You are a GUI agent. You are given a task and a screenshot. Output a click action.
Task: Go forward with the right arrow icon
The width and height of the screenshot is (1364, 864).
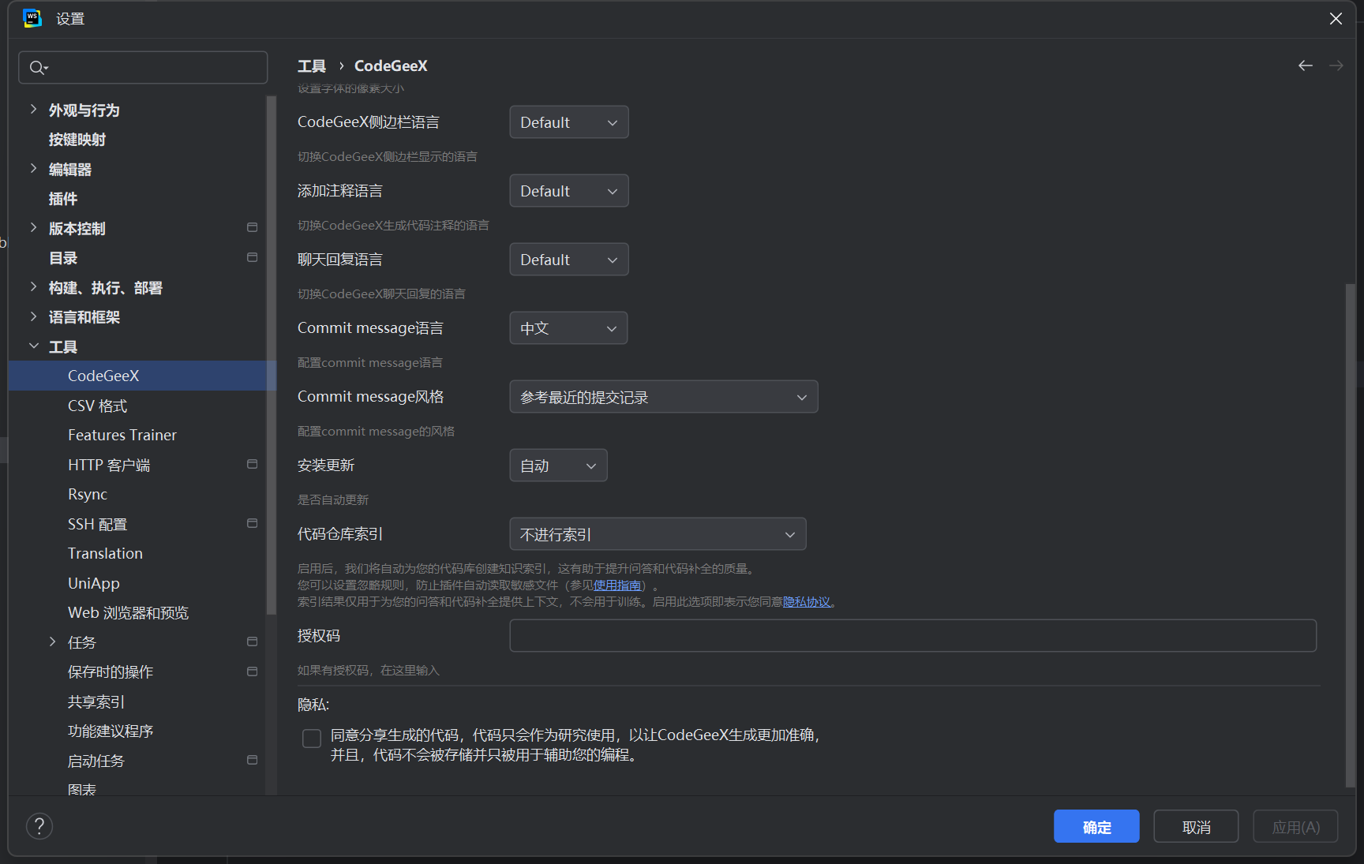1336,65
